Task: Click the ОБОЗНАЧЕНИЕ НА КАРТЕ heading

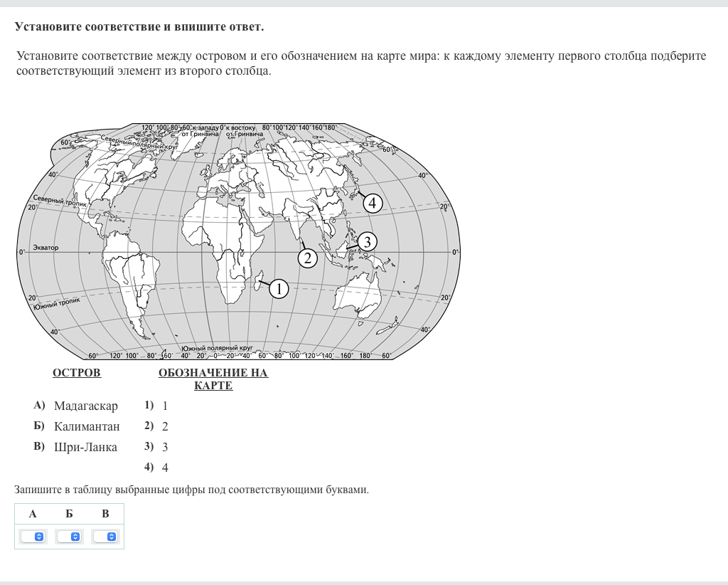Action: pyautogui.click(x=213, y=379)
